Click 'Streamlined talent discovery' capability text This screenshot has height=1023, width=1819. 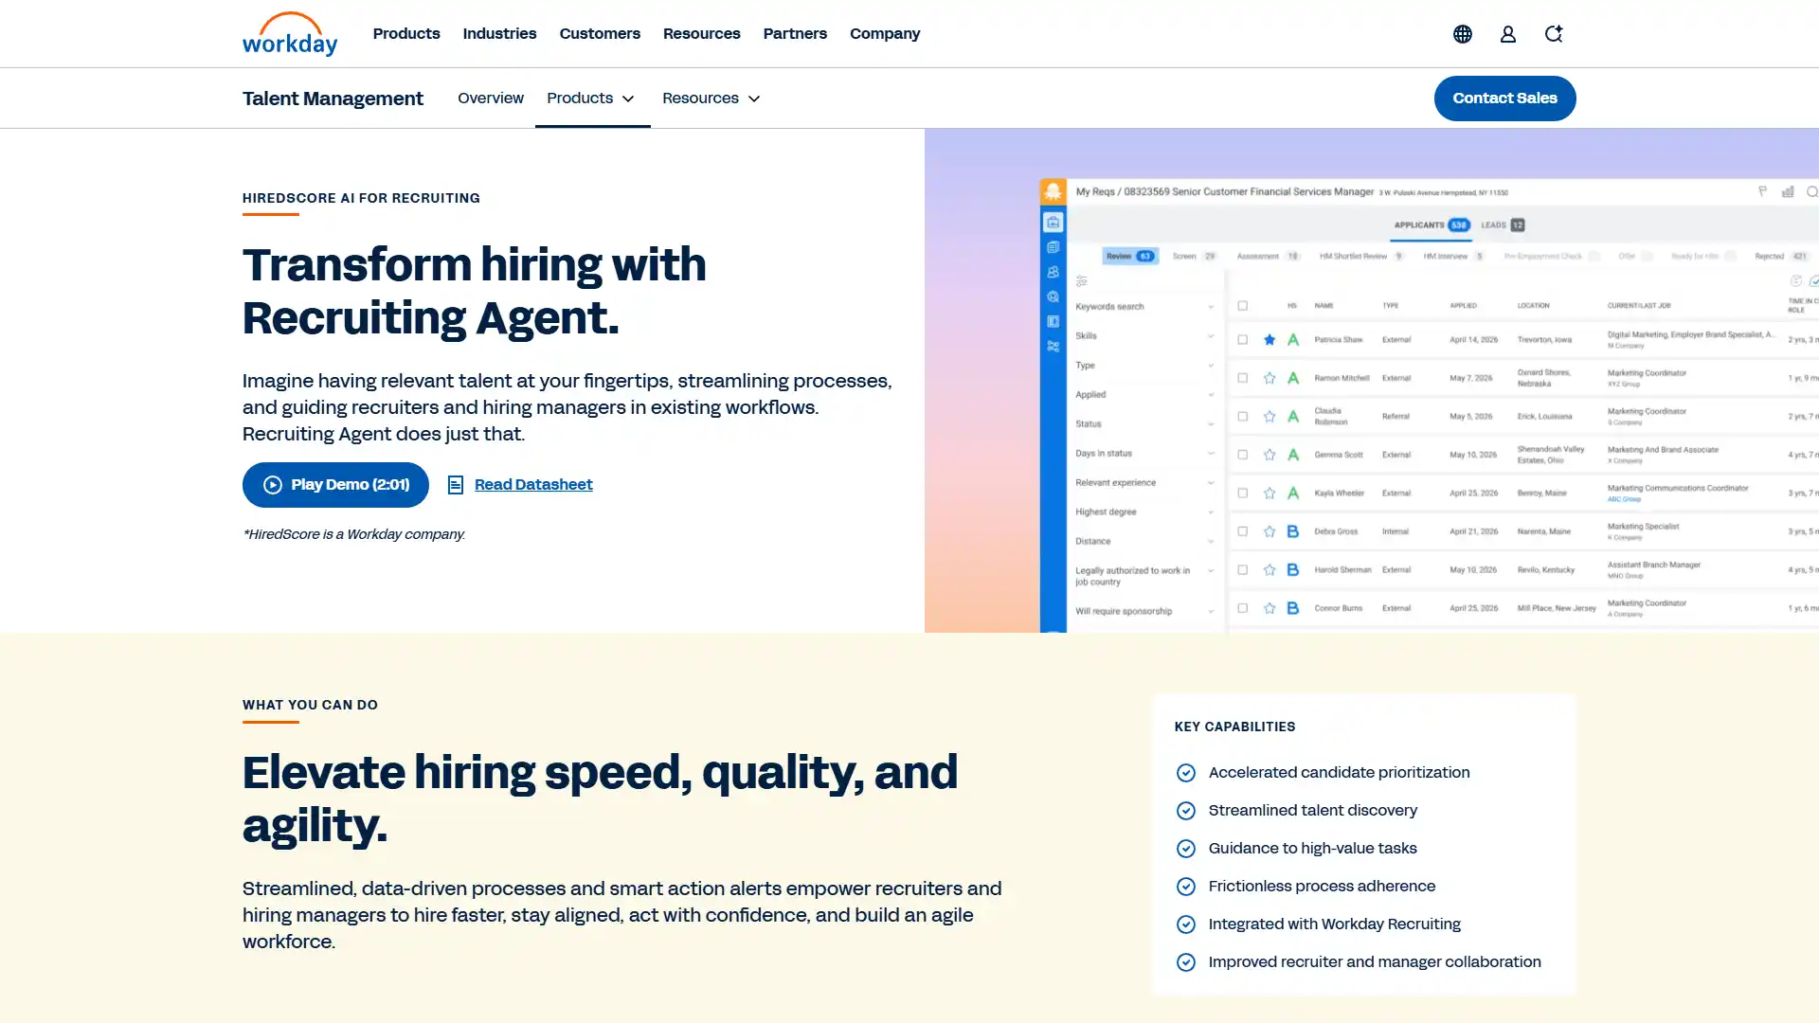pos(1313,811)
